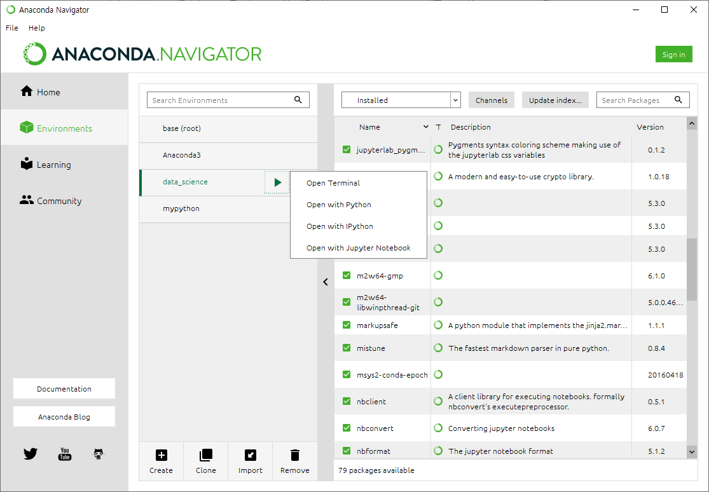Open the Help menu
The image size is (709, 492).
tap(37, 27)
